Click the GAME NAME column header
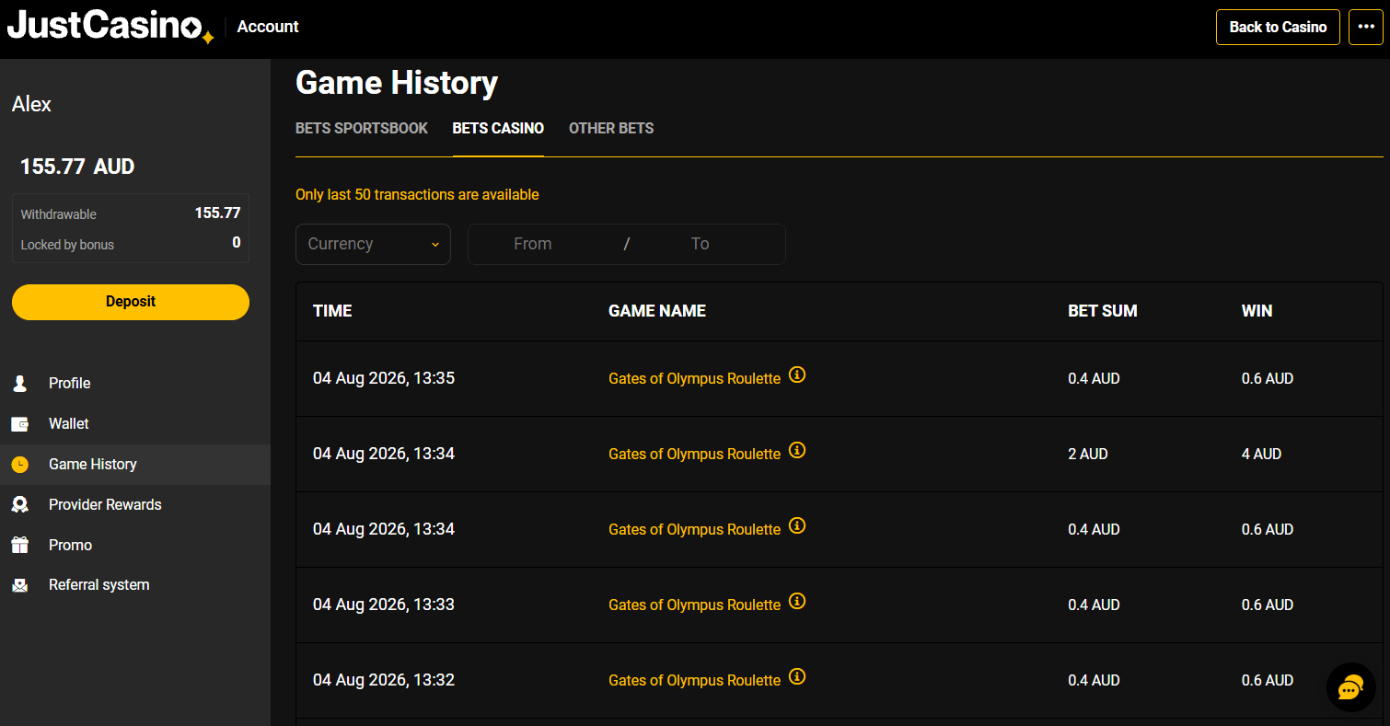The width and height of the screenshot is (1390, 726). coord(657,311)
